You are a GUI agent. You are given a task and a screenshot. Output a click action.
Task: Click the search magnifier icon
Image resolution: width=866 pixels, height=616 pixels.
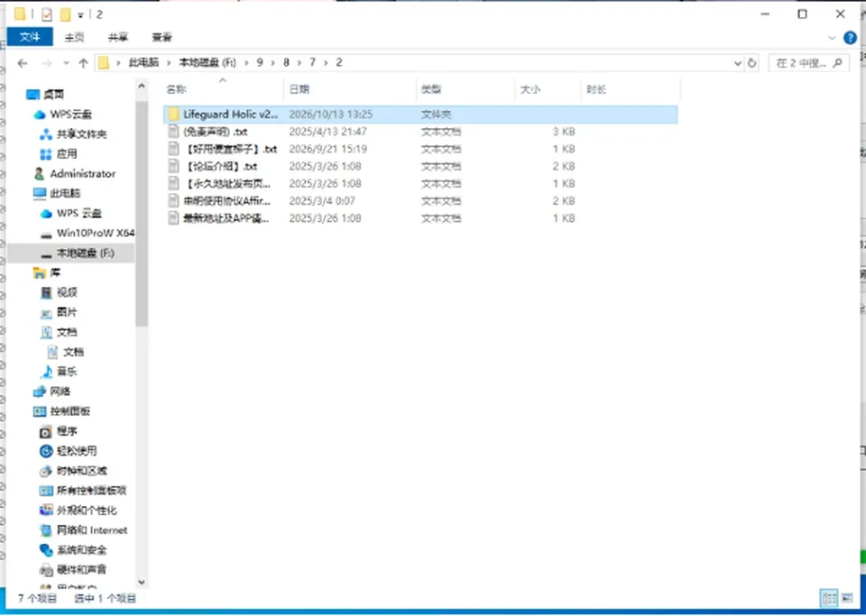coord(837,63)
